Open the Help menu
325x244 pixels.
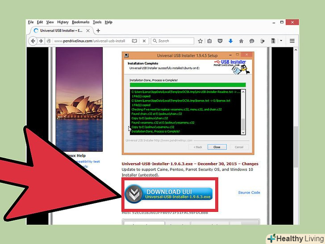[108, 22]
